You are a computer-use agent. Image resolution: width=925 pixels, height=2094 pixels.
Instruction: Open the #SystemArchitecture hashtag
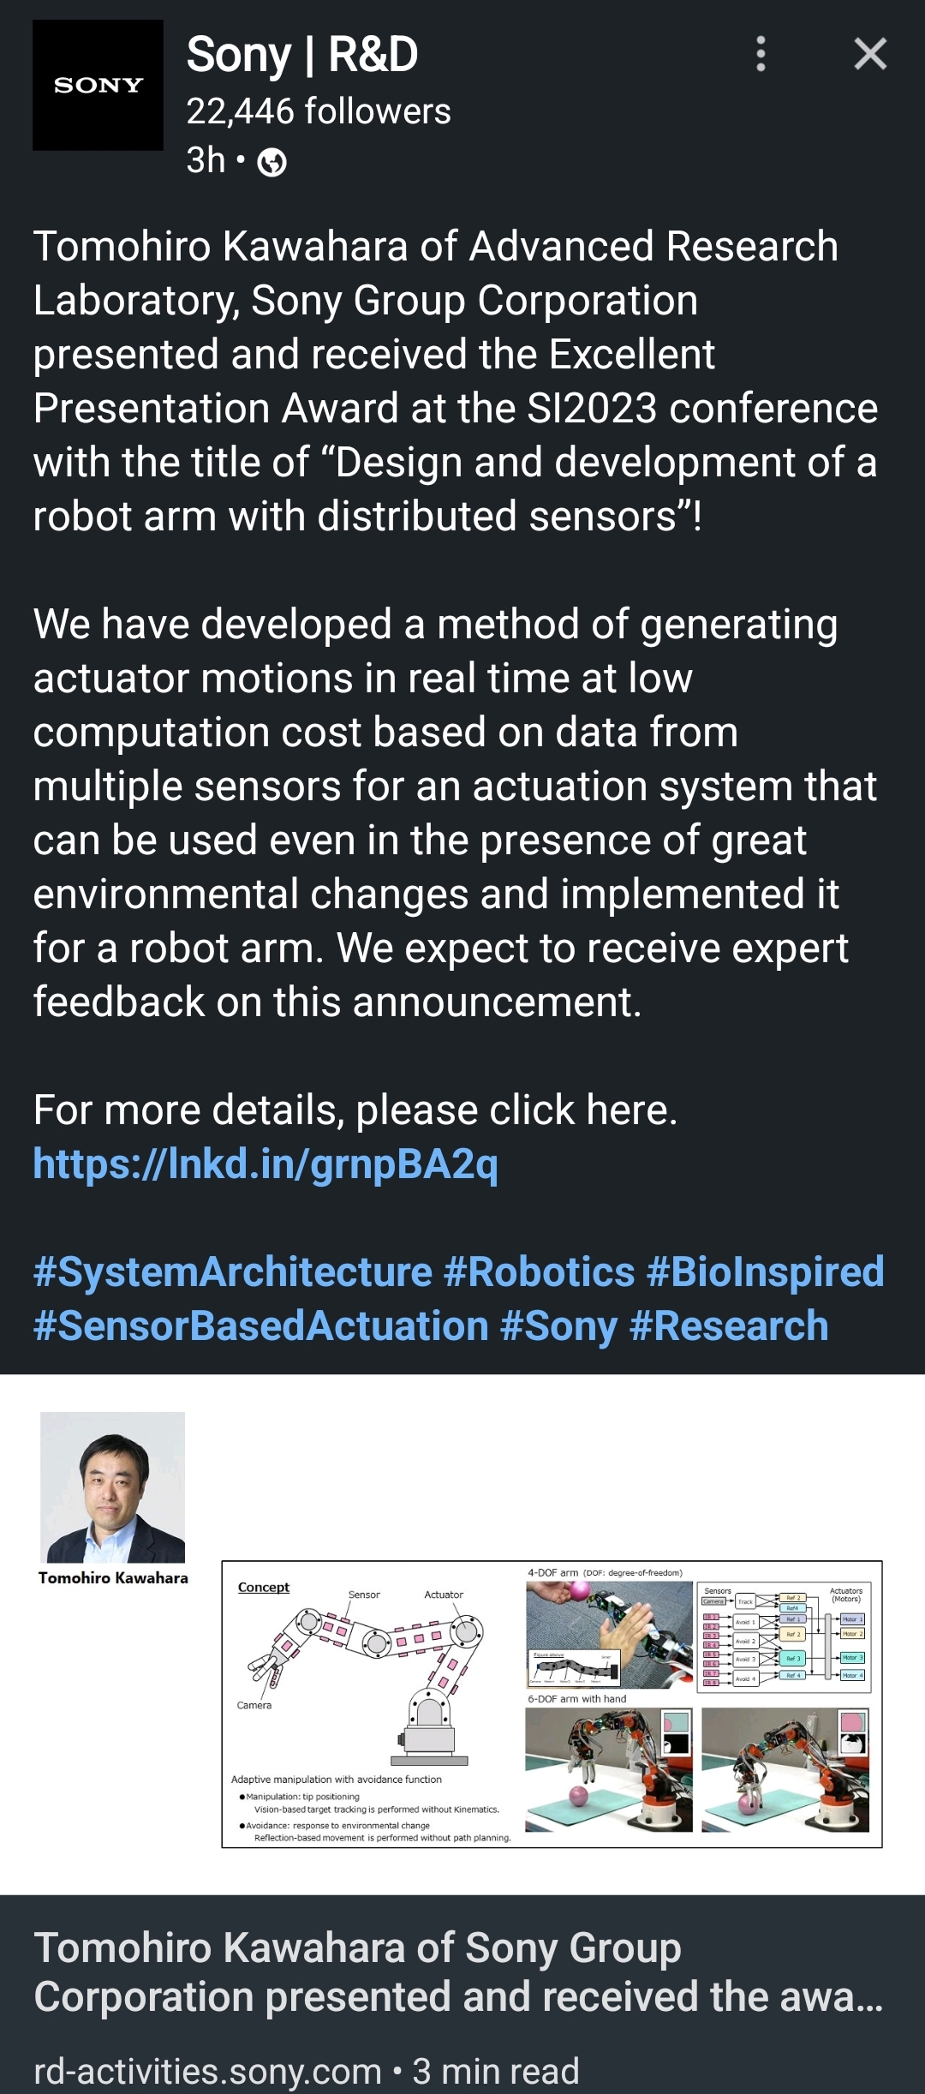click(233, 1271)
